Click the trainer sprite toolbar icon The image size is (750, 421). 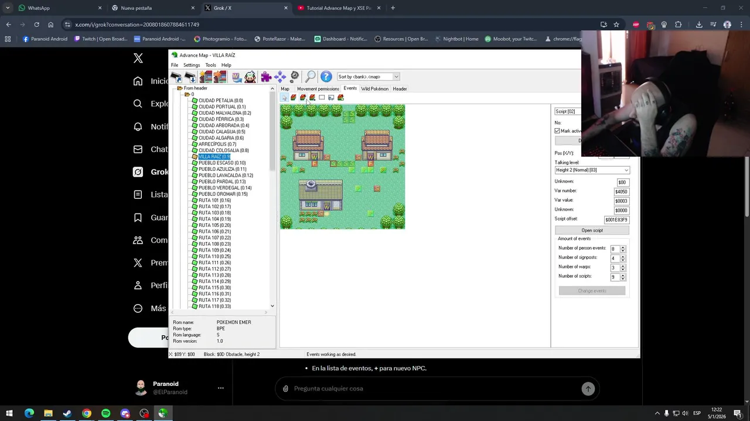pyautogui.click(x=250, y=77)
